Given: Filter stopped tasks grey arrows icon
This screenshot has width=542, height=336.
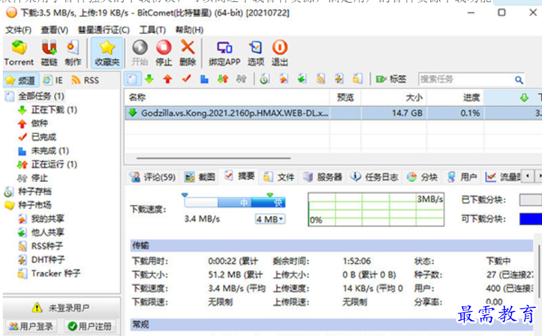Looking at the screenshot, I should pyautogui.click(x=241, y=79).
